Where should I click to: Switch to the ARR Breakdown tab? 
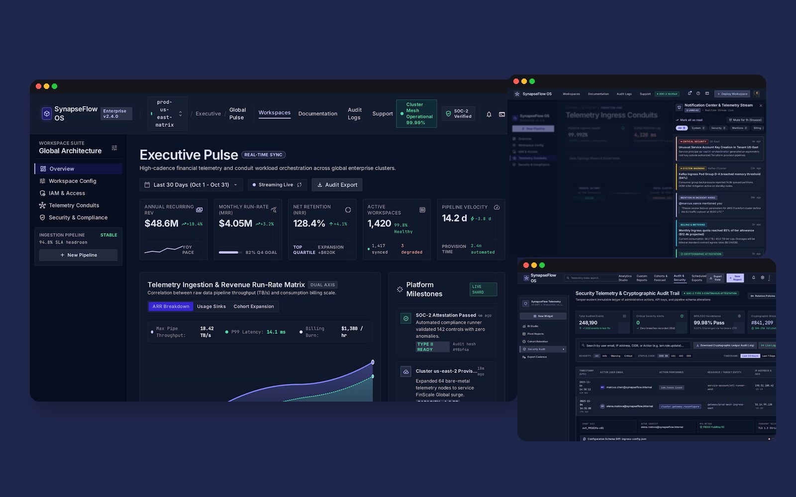coord(171,307)
